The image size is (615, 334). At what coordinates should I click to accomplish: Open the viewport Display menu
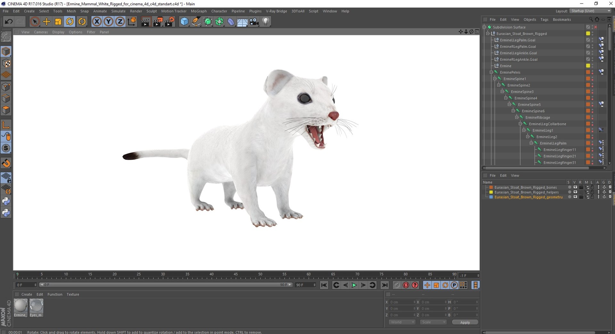click(x=58, y=32)
